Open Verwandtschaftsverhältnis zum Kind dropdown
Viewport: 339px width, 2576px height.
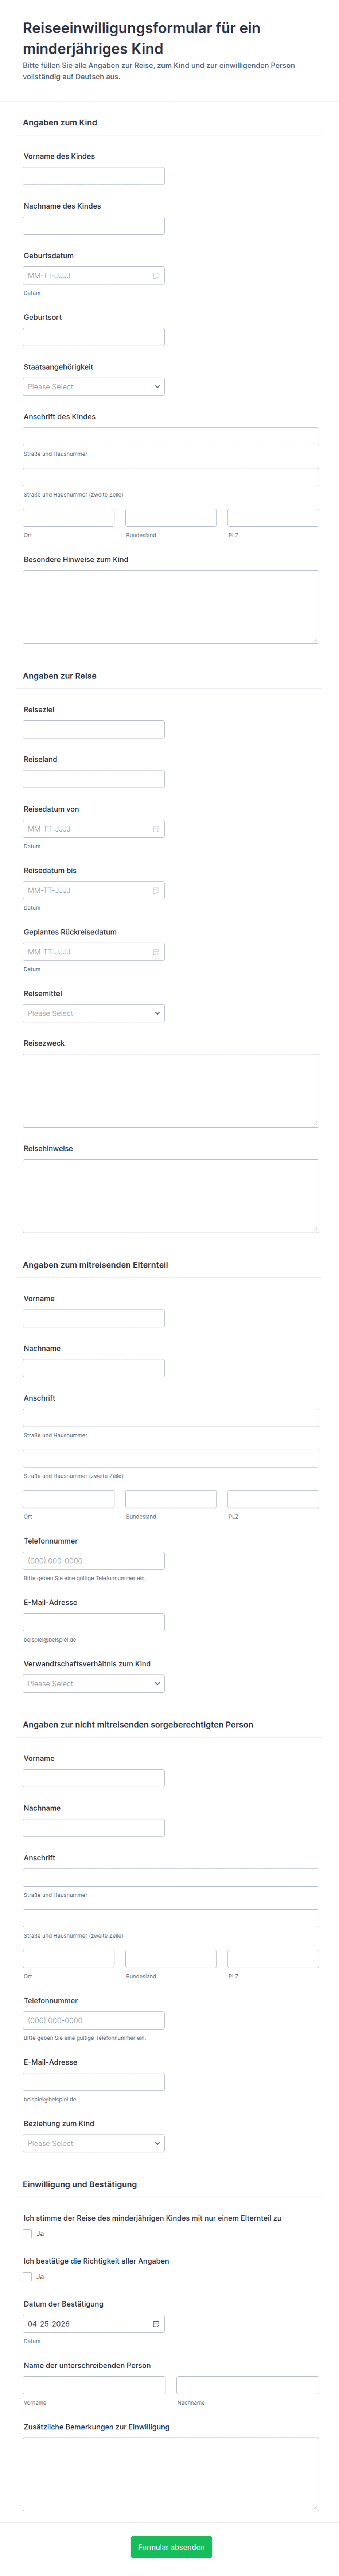coord(94,1684)
